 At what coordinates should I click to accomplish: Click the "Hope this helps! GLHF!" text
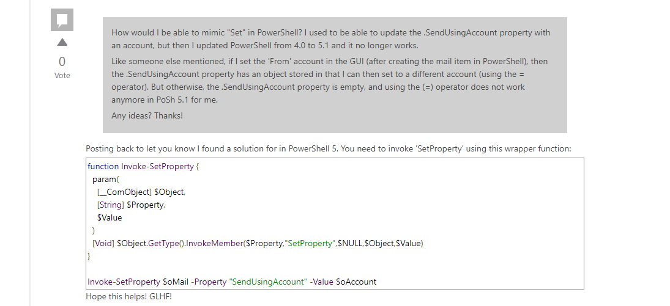[129, 296]
